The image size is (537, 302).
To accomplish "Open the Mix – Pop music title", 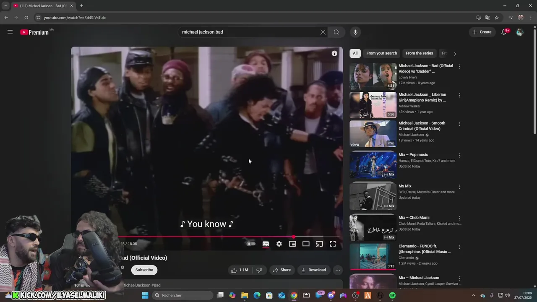I will click(x=413, y=155).
